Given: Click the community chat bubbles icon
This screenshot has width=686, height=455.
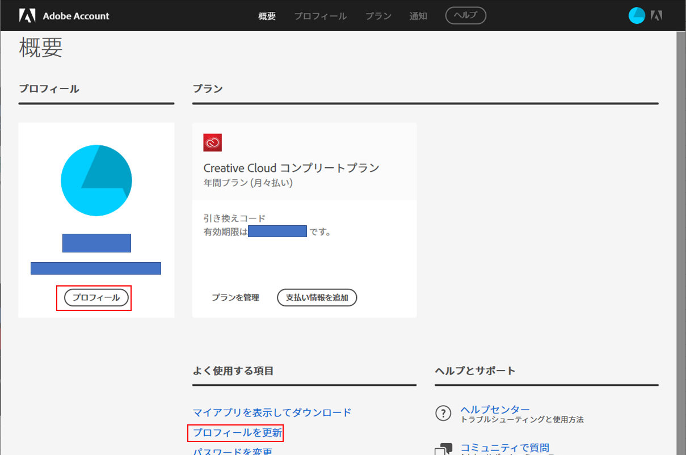Looking at the screenshot, I should click(x=443, y=449).
